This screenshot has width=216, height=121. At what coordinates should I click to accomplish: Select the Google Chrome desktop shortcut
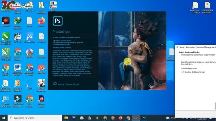6,70
